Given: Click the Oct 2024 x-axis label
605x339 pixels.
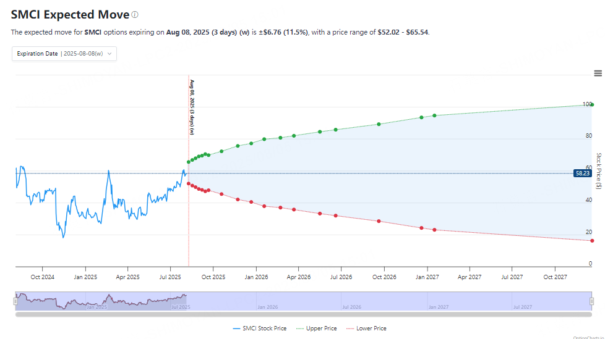Looking at the screenshot, I should coord(43,277).
